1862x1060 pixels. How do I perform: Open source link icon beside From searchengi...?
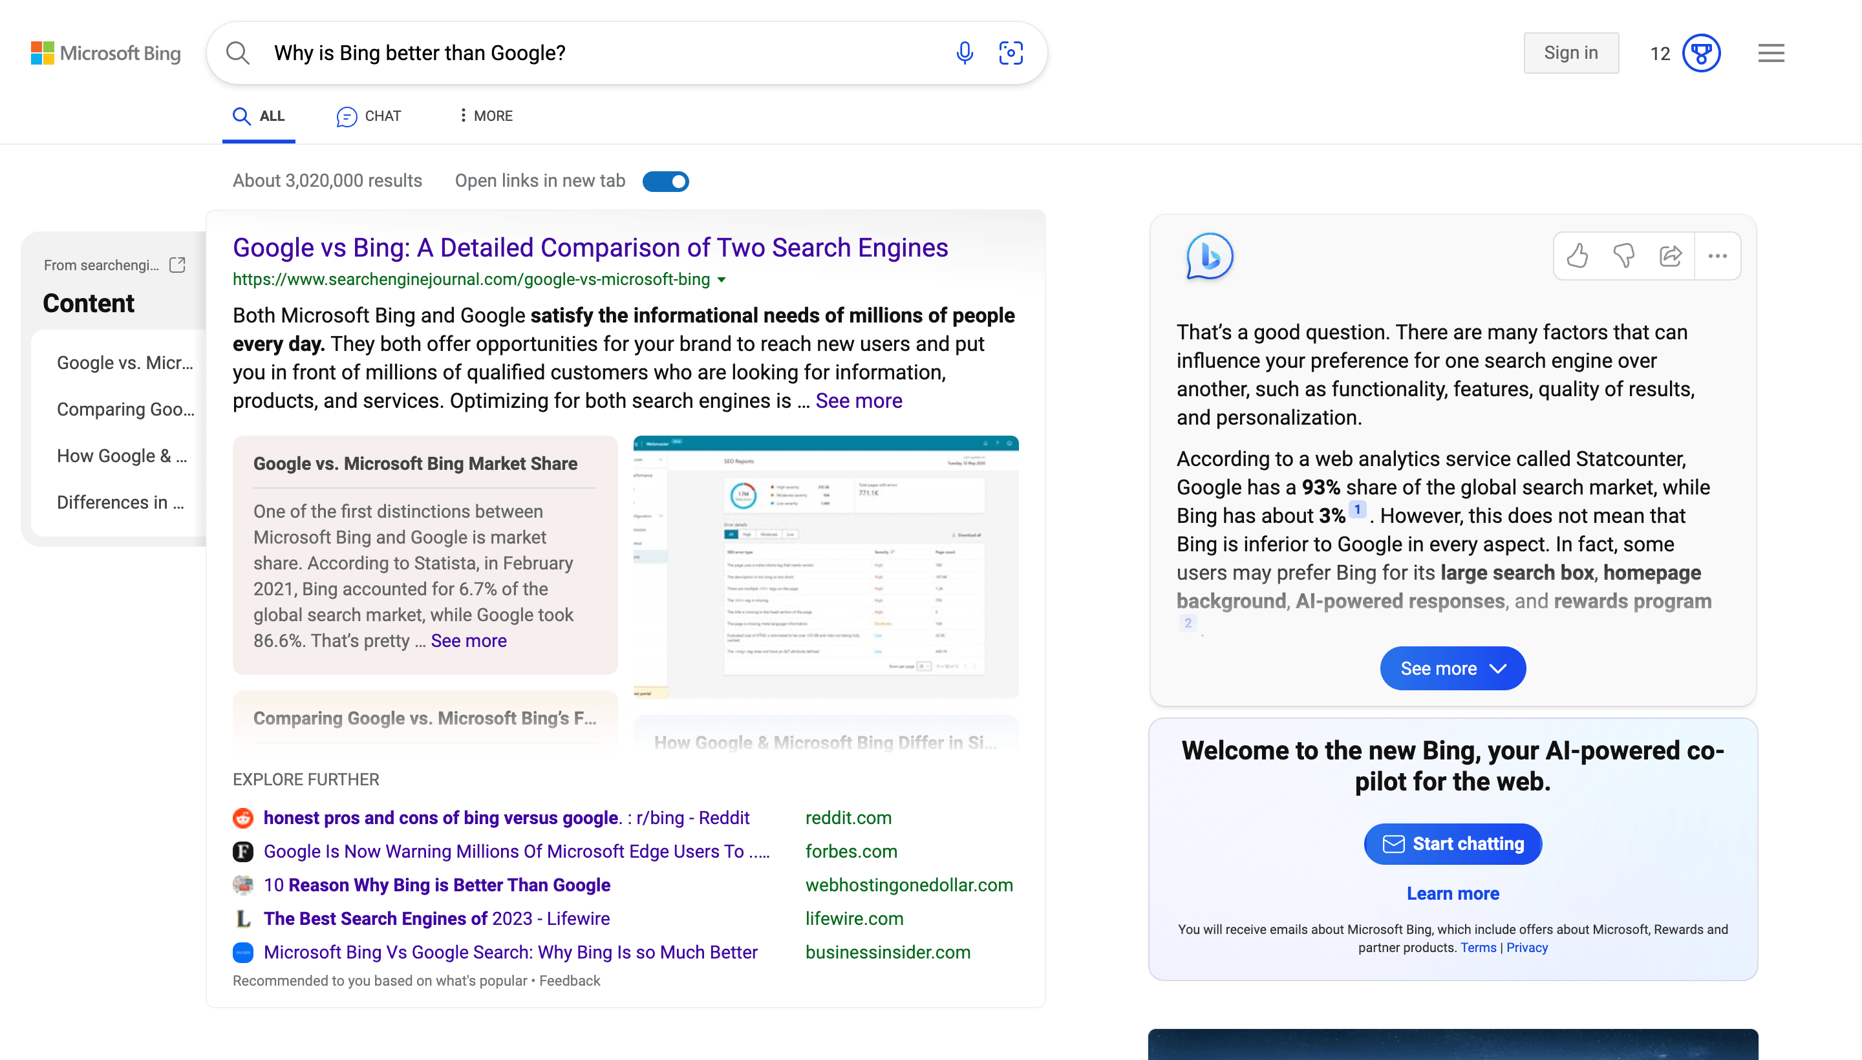point(177,265)
